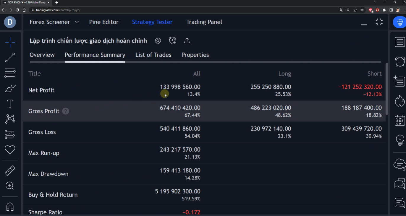Toggle maximize panel icon
Image resolution: width=406 pixels, height=216 pixels.
379,22
